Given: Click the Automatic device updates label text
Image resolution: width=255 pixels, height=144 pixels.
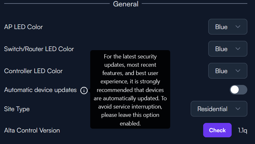Looking at the screenshot, I should pyautogui.click(x=40, y=90).
